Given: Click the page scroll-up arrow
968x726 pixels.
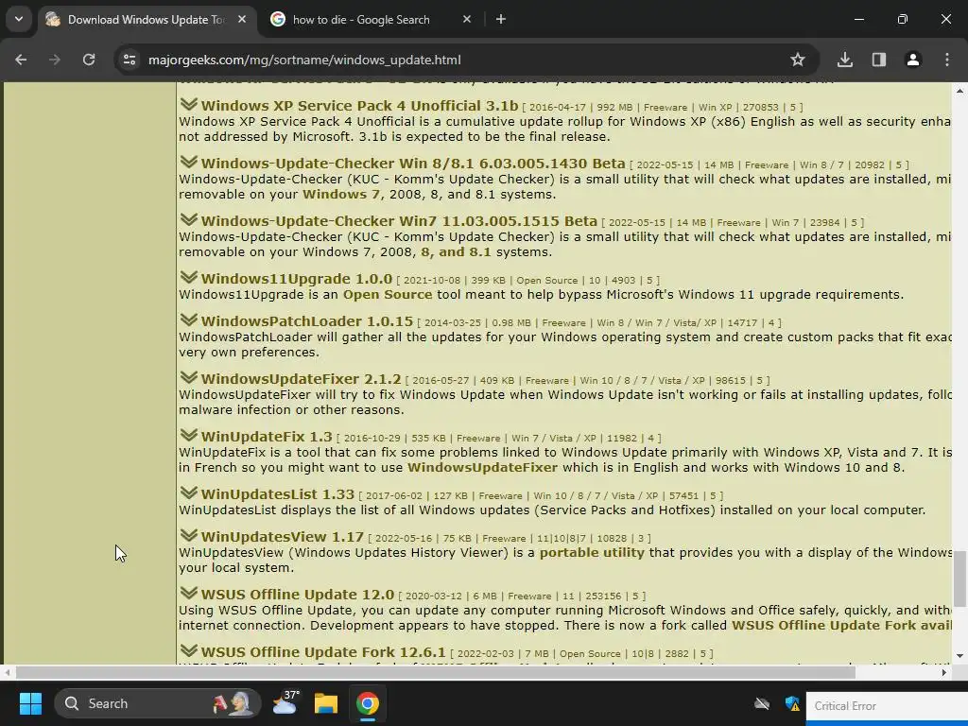Looking at the screenshot, I should (x=959, y=91).
